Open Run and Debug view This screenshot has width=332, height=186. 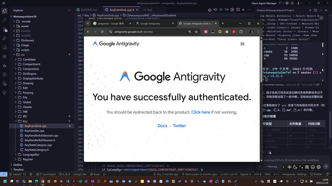coord(5,38)
